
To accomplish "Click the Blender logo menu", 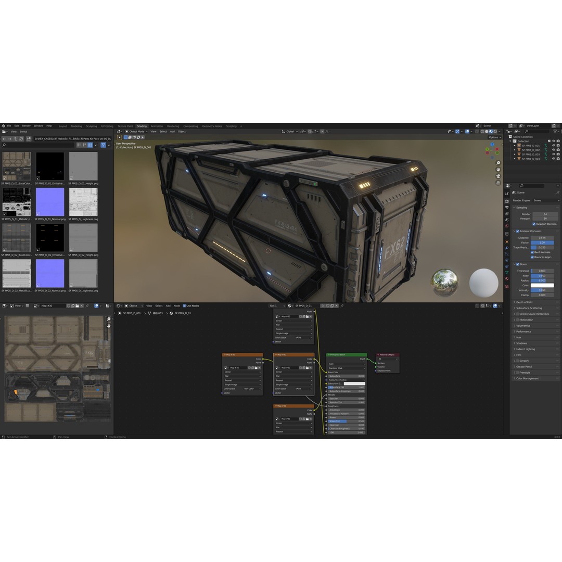I will [x=3, y=126].
